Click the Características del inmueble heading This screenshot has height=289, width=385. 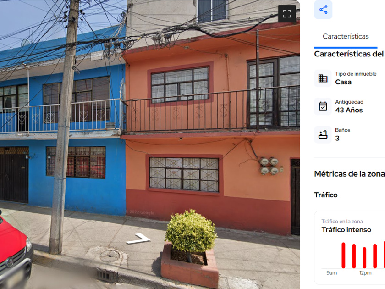tap(349, 54)
